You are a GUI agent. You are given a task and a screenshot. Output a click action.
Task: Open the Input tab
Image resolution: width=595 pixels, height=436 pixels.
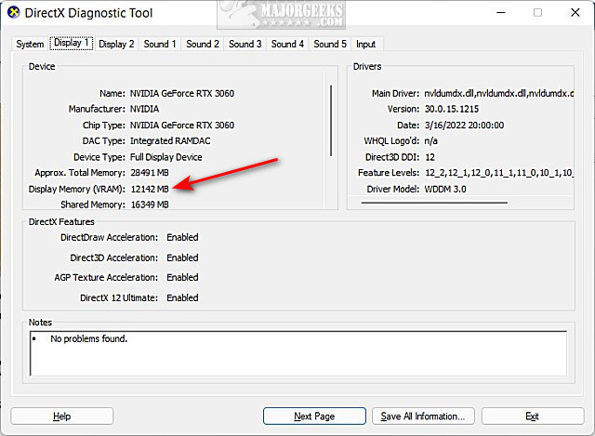[365, 44]
